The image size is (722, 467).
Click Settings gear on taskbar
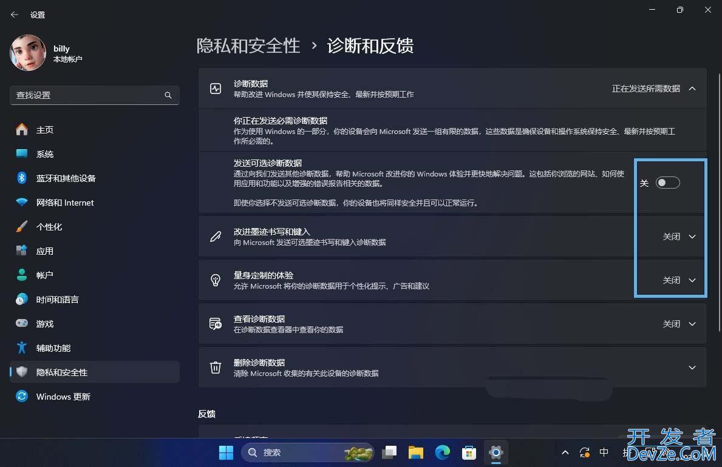tap(496, 452)
